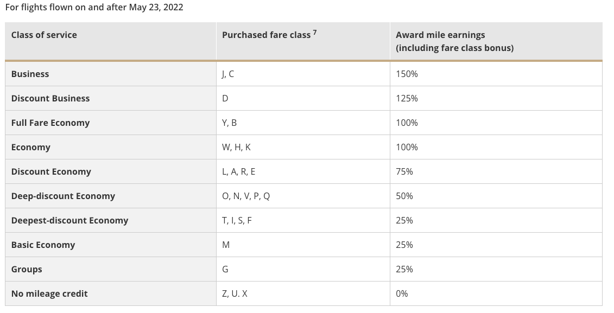Click the Full Fare Economy label

pyautogui.click(x=50, y=123)
